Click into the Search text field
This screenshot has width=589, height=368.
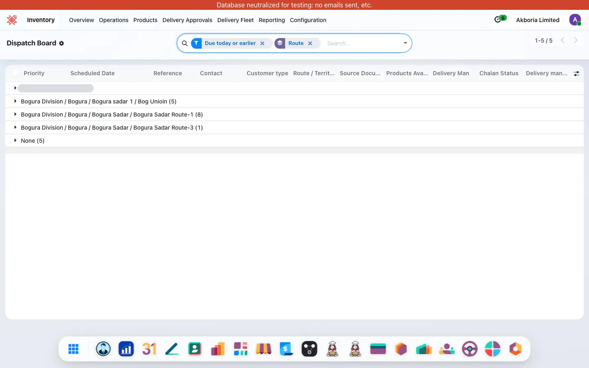point(362,43)
